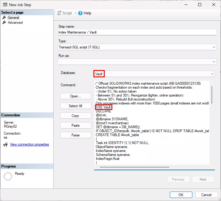Click the disabled Next button
The image size is (221, 201).
coord(203,179)
